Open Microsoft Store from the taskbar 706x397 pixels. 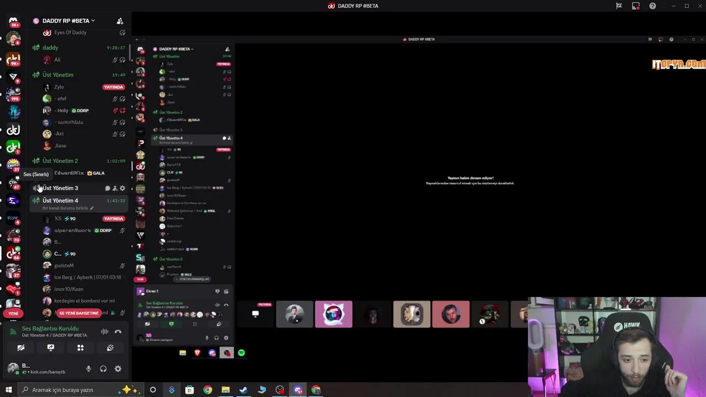click(189, 390)
